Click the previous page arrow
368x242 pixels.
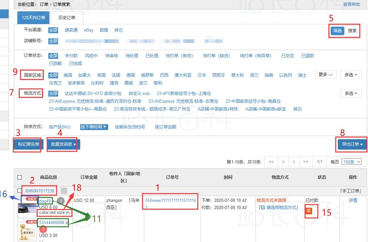point(283,162)
